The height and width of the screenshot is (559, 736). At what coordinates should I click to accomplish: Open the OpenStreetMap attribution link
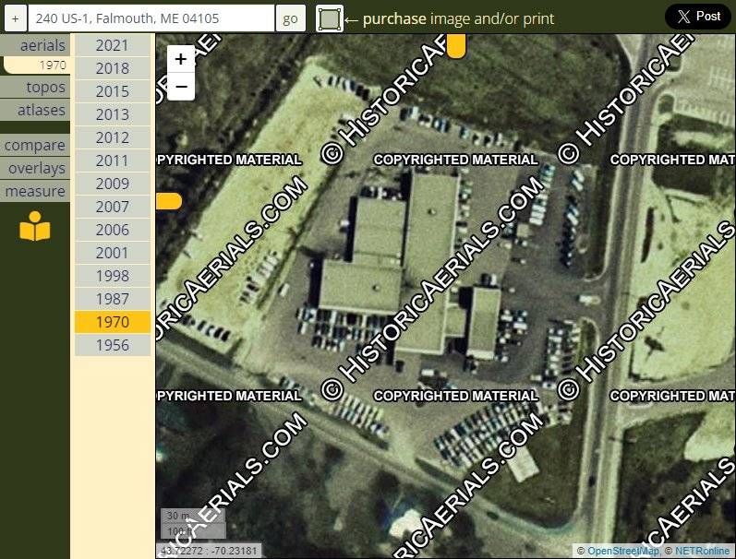[x=623, y=551]
